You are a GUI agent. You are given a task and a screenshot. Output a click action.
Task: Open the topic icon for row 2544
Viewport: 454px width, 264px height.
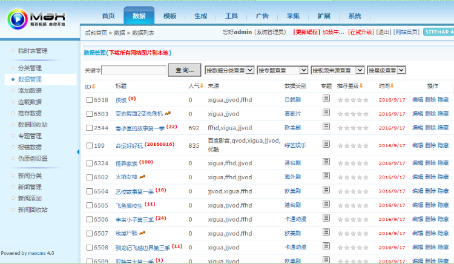(326, 127)
